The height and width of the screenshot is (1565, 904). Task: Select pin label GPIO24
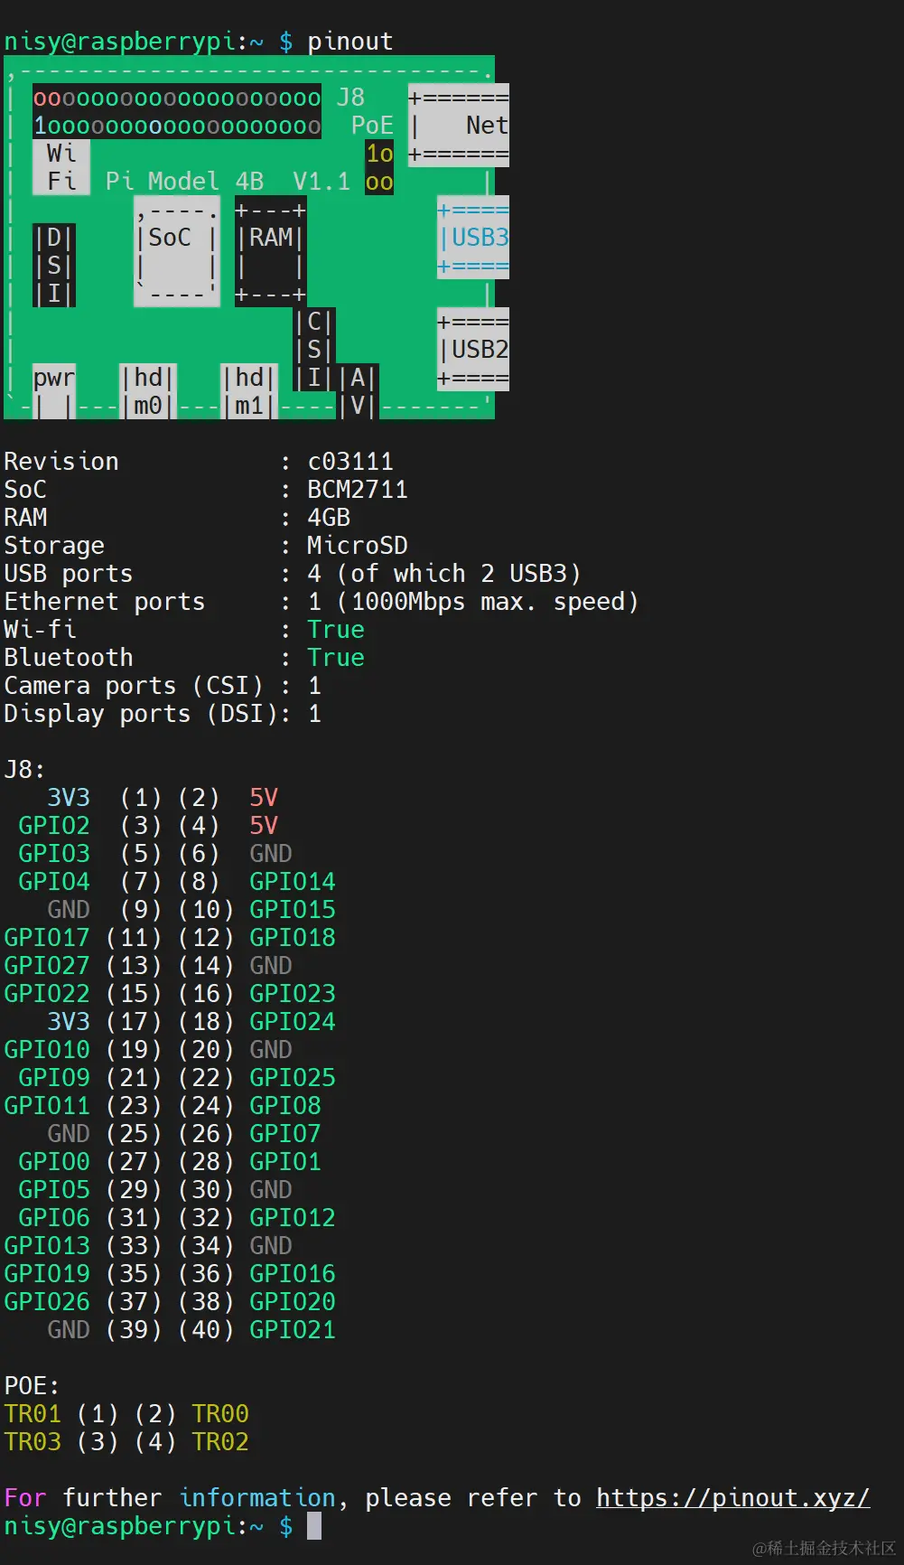293,1022
